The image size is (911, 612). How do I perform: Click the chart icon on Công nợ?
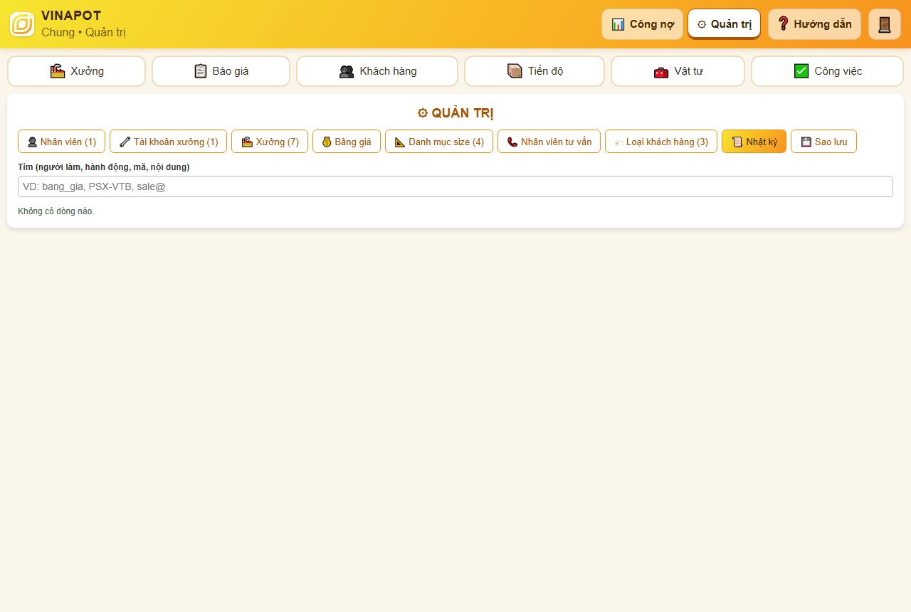(618, 24)
